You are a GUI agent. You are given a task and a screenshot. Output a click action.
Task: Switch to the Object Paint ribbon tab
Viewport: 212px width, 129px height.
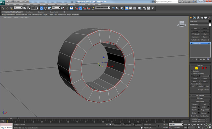click(54, 12)
